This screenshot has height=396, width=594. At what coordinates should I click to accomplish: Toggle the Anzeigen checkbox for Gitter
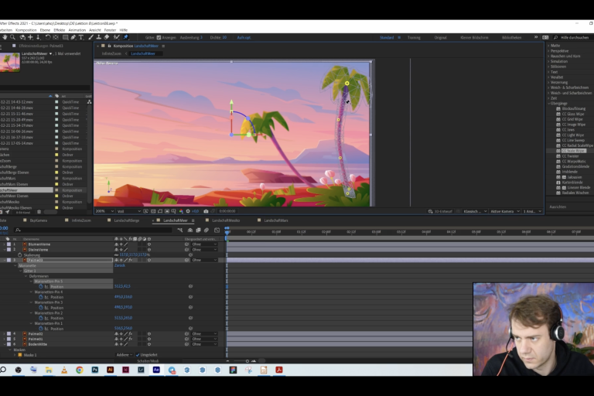[160, 37]
